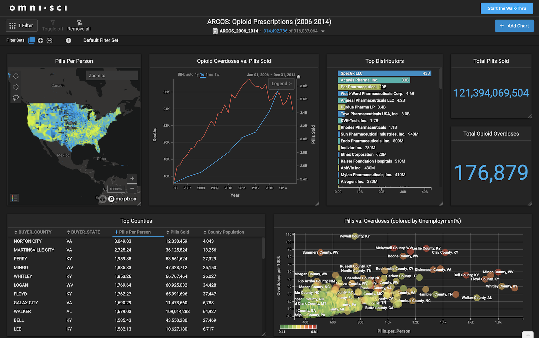Open the Mapbox logo link
This screenshot has width=539, height=338.
pyautogui.click(x=123, y=199)
